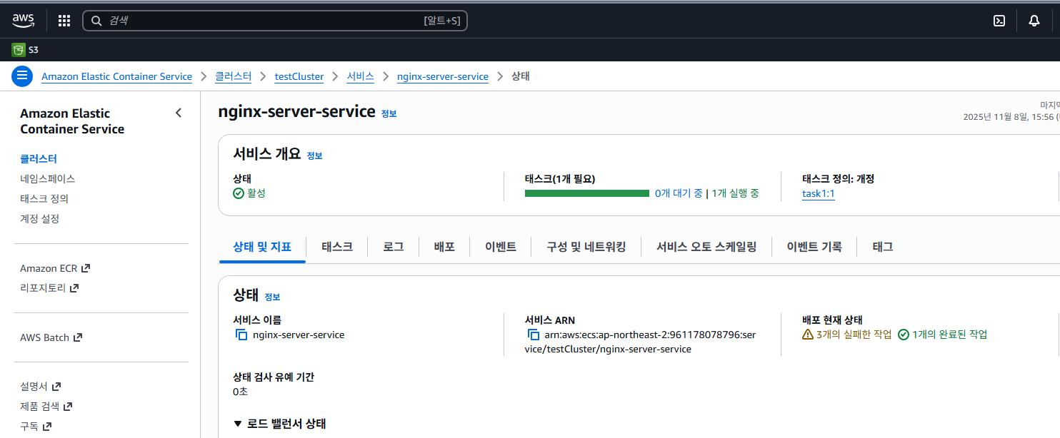Click the AWS Batch external link icon
The image size is (1060, 438).
(x=78, y=337)
